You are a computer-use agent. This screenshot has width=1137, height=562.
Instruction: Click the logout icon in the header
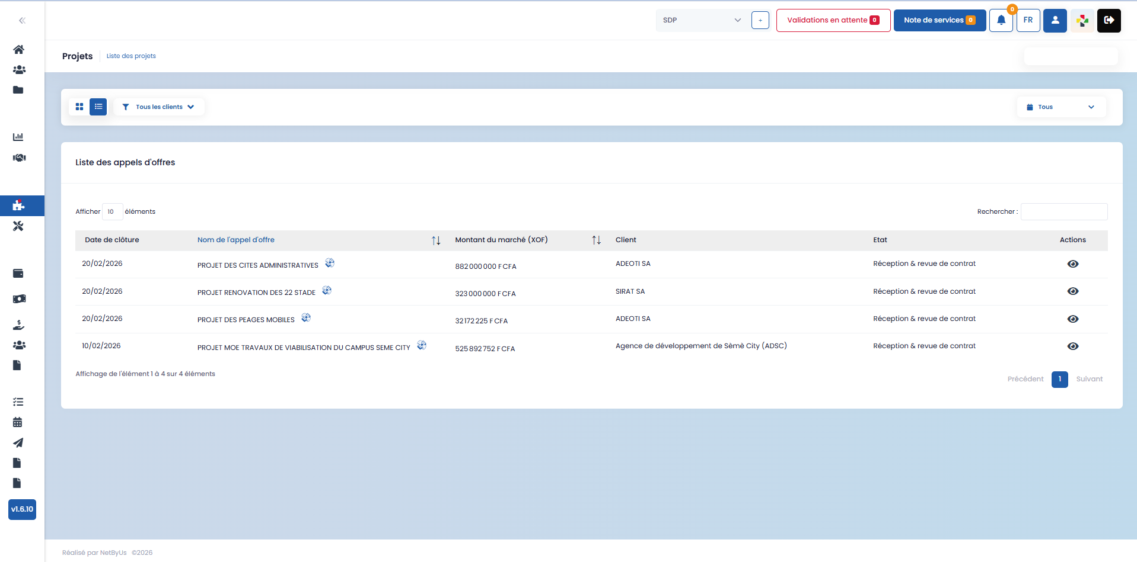(x=1109, y=20)
